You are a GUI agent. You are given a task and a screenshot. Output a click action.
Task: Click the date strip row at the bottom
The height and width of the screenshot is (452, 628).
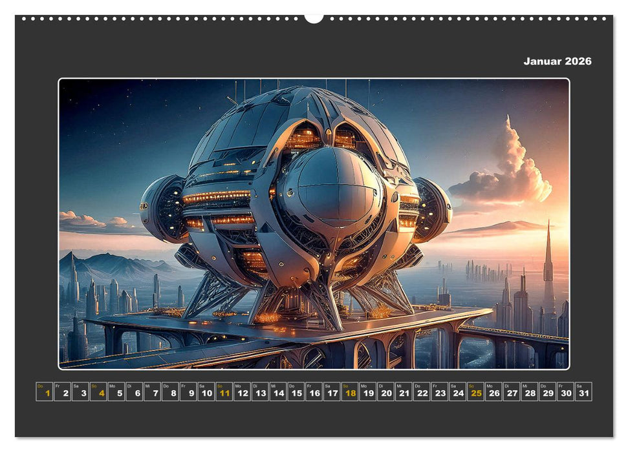314,391
